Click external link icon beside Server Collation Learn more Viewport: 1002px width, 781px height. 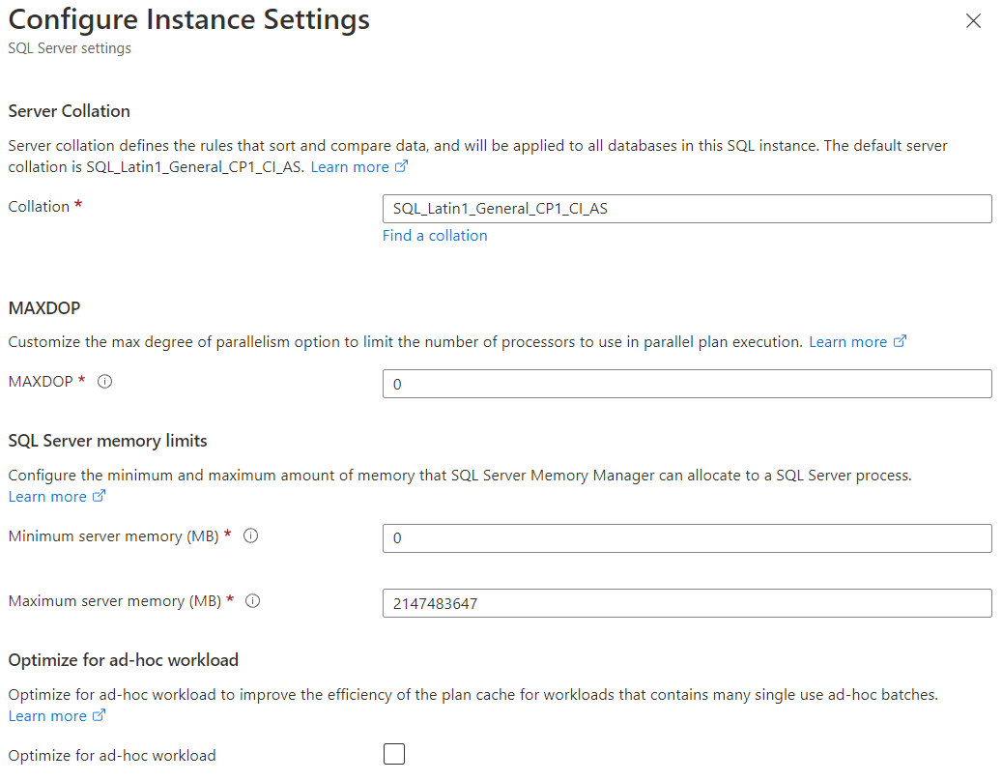coord(401,167)
